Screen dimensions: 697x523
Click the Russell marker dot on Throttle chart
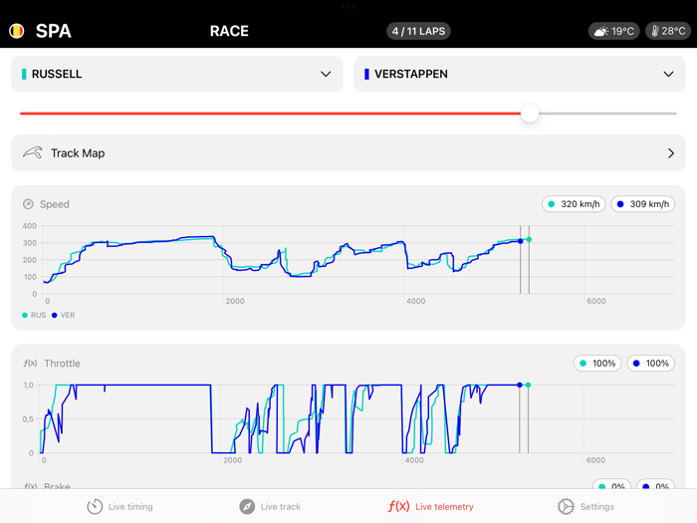coord(528,385)
